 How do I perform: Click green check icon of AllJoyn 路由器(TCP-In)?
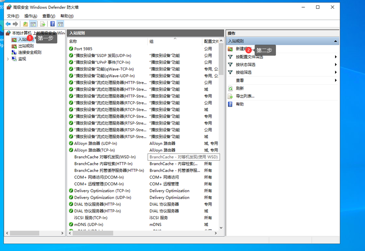71,150
